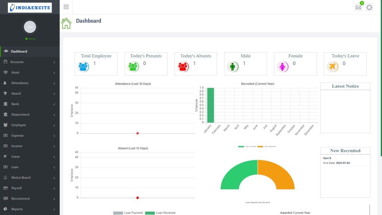Click the Female pink figure icon
The image size is (382, 215).
[x=283, y=67]
